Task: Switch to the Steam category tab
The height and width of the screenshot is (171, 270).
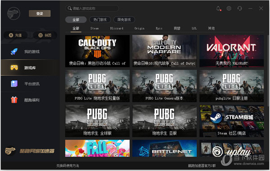Action: [94, 28]
